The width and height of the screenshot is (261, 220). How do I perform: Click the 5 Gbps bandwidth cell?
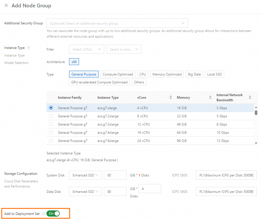(x=222, y=116)
